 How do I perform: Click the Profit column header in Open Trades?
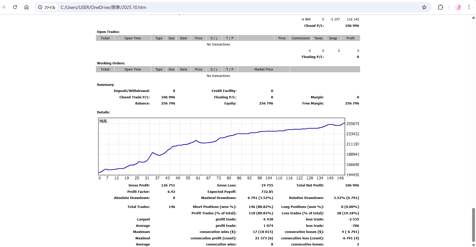point(350,38)
